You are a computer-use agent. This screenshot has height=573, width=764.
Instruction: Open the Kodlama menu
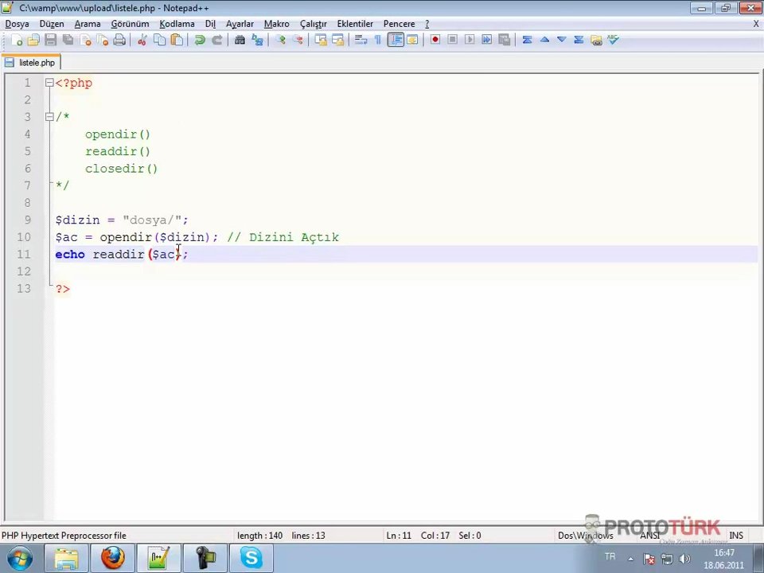pos(177,24)
